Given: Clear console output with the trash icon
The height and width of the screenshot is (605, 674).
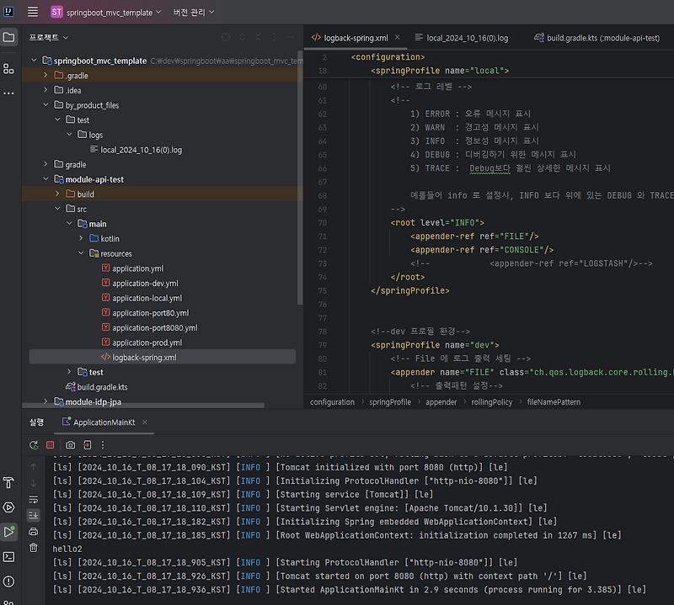Looking at the screenshot, I should point(34,548).
